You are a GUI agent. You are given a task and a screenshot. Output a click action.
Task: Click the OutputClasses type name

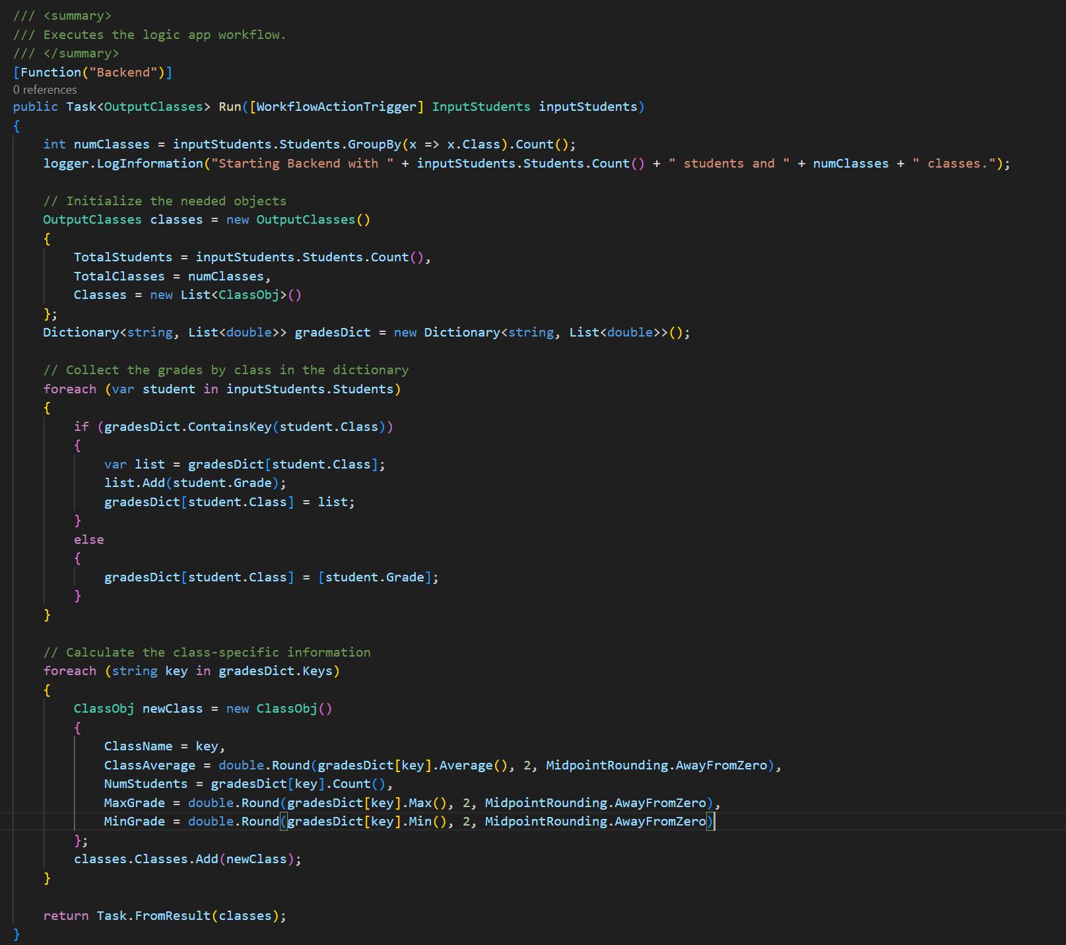pos(92,219)
